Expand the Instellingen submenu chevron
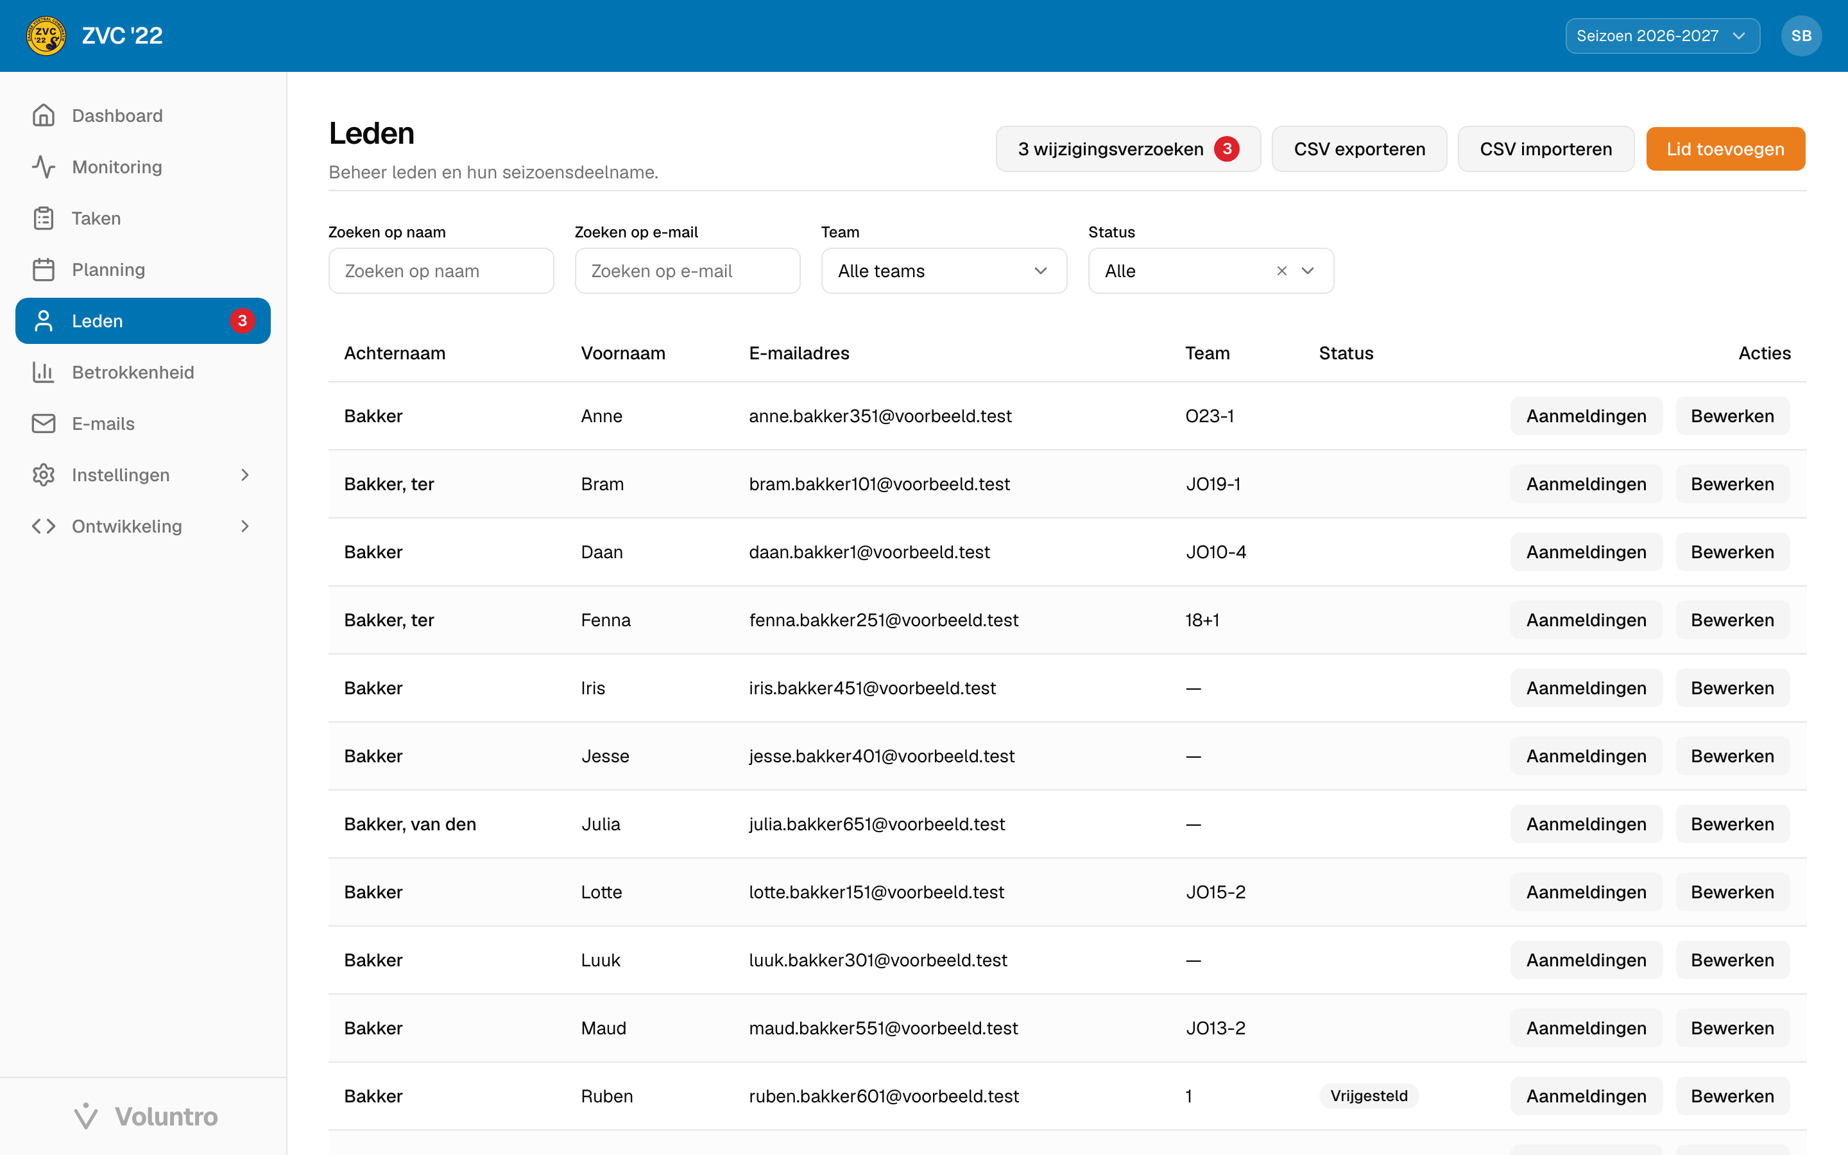The width and height of the screenshot is (1848, 1155). tap(244, 474)
